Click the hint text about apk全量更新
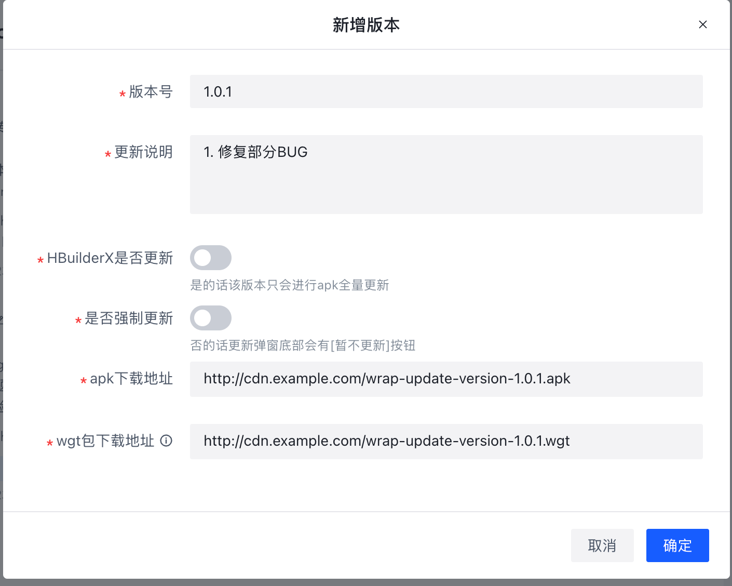The height and width of the screenshot is (586, 732). [290, 285]
